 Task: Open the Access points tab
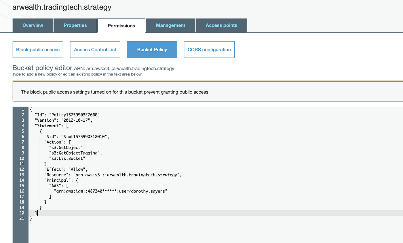point(221,25)
